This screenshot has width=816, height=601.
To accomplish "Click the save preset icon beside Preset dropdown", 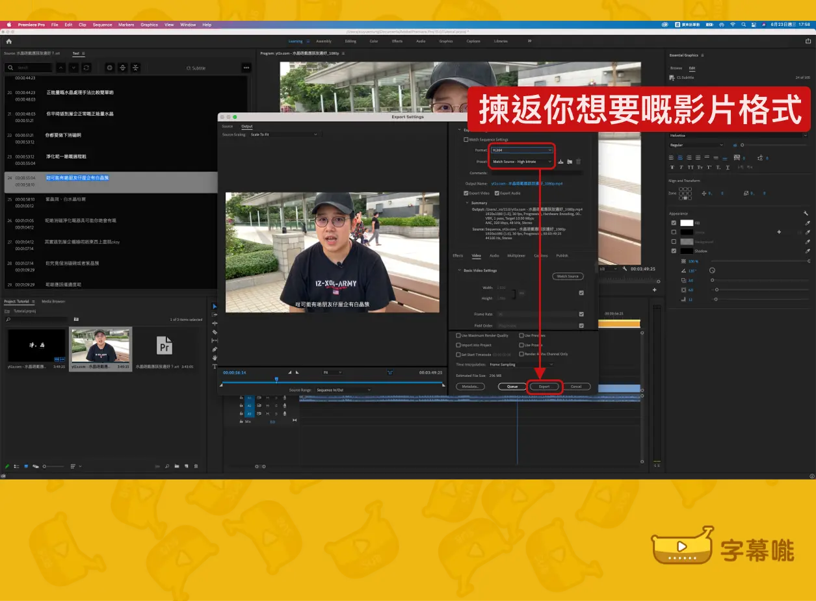I will point(560,162).
